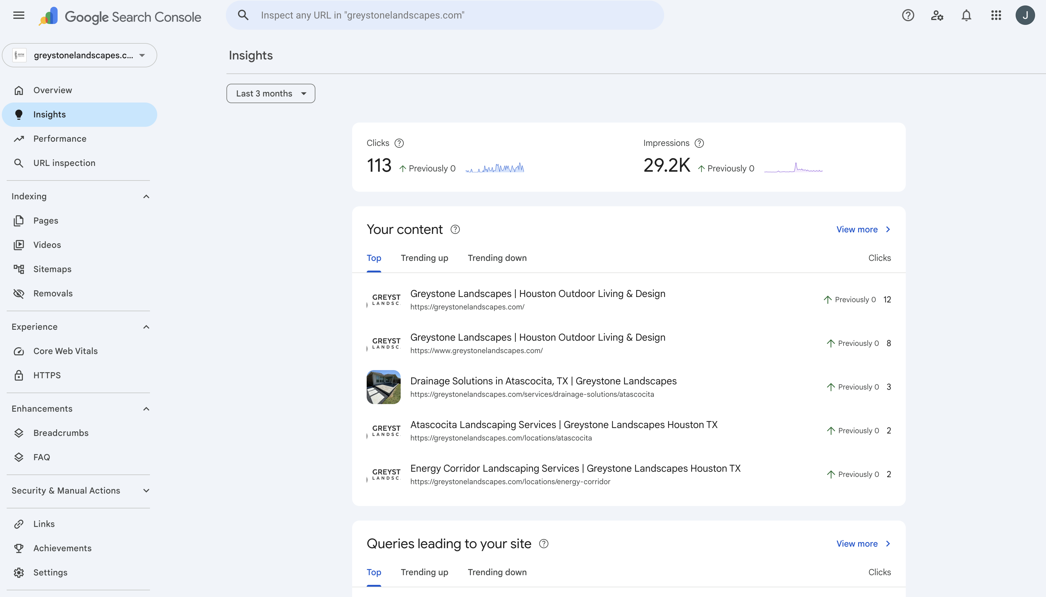The width and height of the screenshot is (1046, 597).
Task: Open Atascocita Landscaping Services row
Action: pos(628,430)
